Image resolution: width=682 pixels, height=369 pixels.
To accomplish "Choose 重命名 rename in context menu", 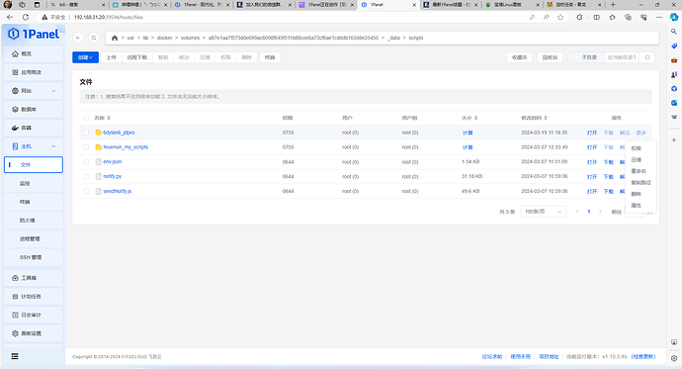I will click(639, 171).
